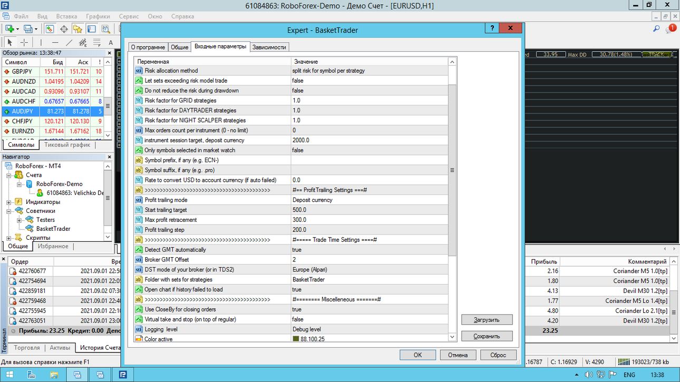Click the 'Сохранить' button
Image resolution: width=680 pixels, height=382 pixels.
click(x=487, y=336)
